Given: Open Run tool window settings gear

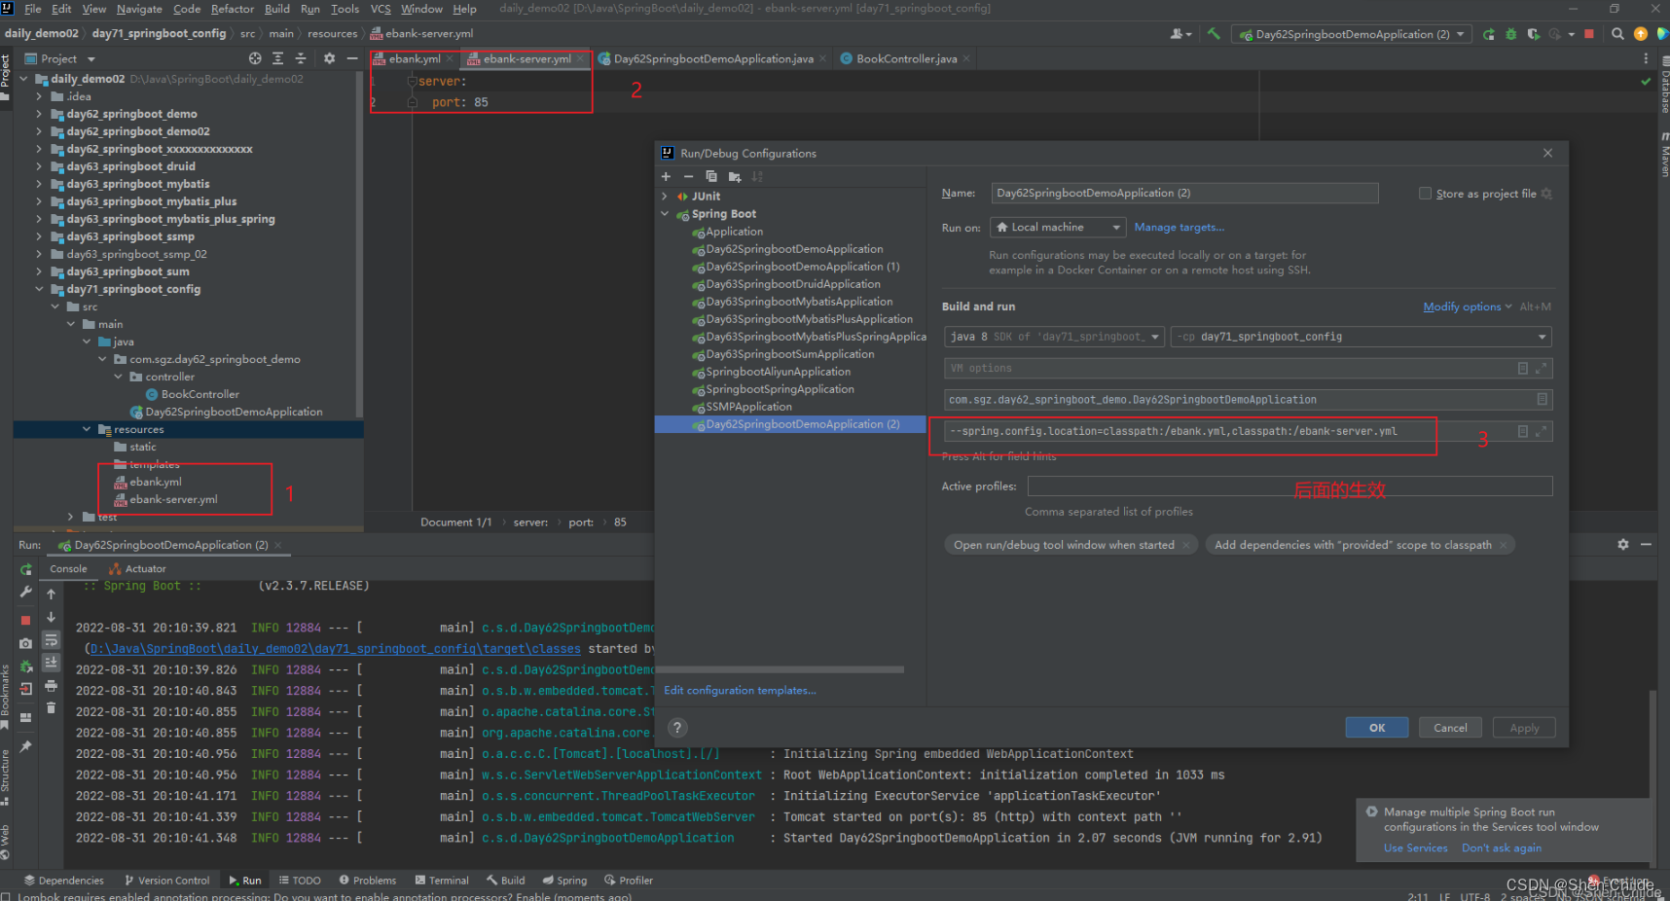Looking at the screenshot, I should pos(1623,544).
